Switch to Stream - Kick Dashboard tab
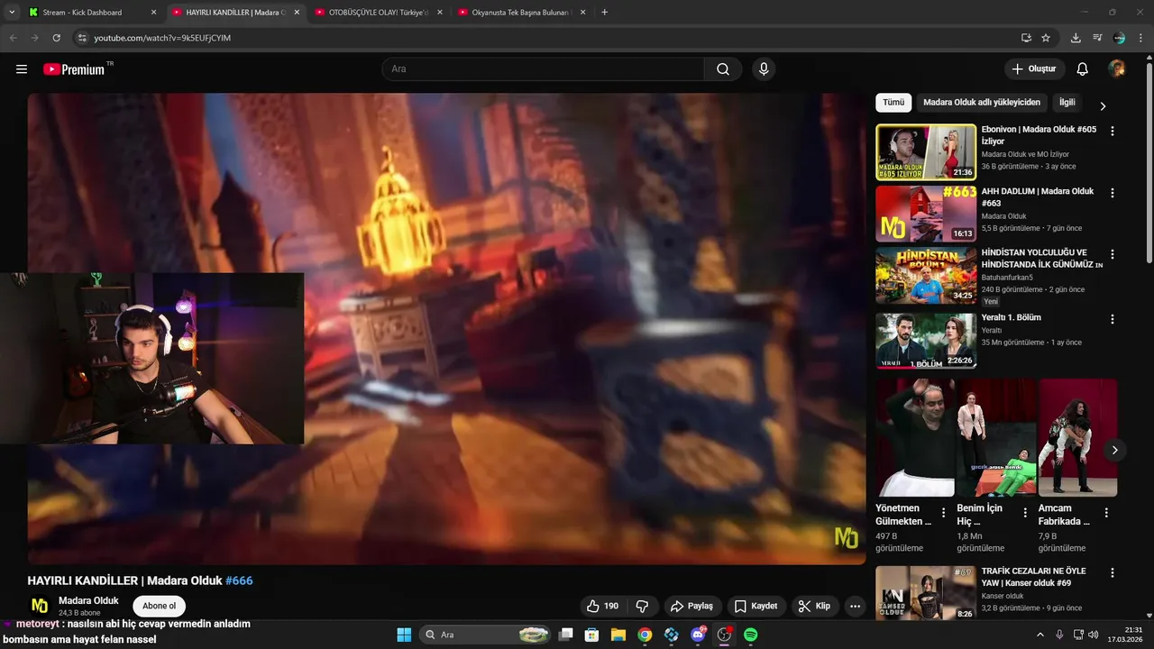This screenshot has height=649, width=1154. point(90,13)
